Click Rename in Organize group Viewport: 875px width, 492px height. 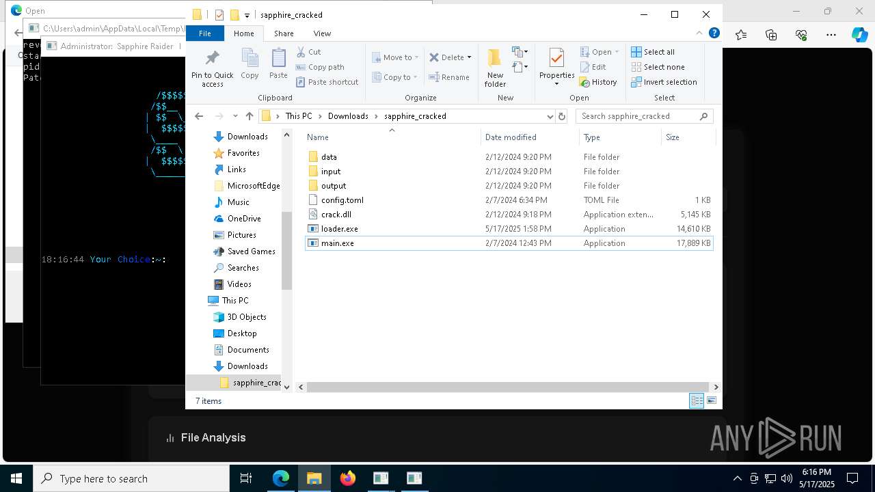coord(448,77)
